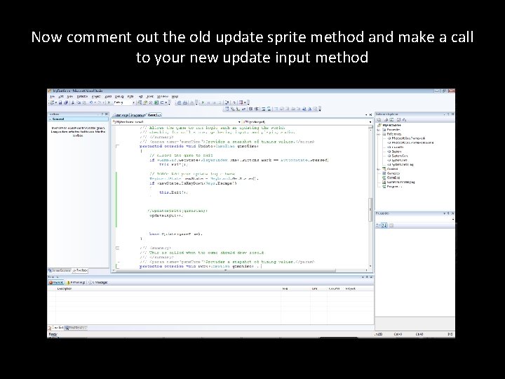This screenshot has height=379, width=505.
Task: Click the Save All toolbar icon
Action: [x=66, y=102]
